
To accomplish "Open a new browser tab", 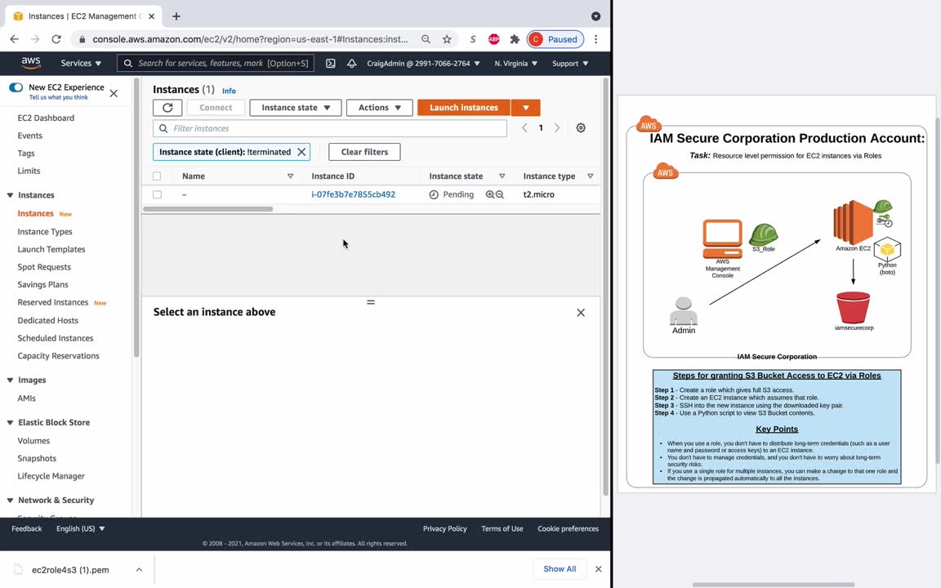I will coord(176,16).
